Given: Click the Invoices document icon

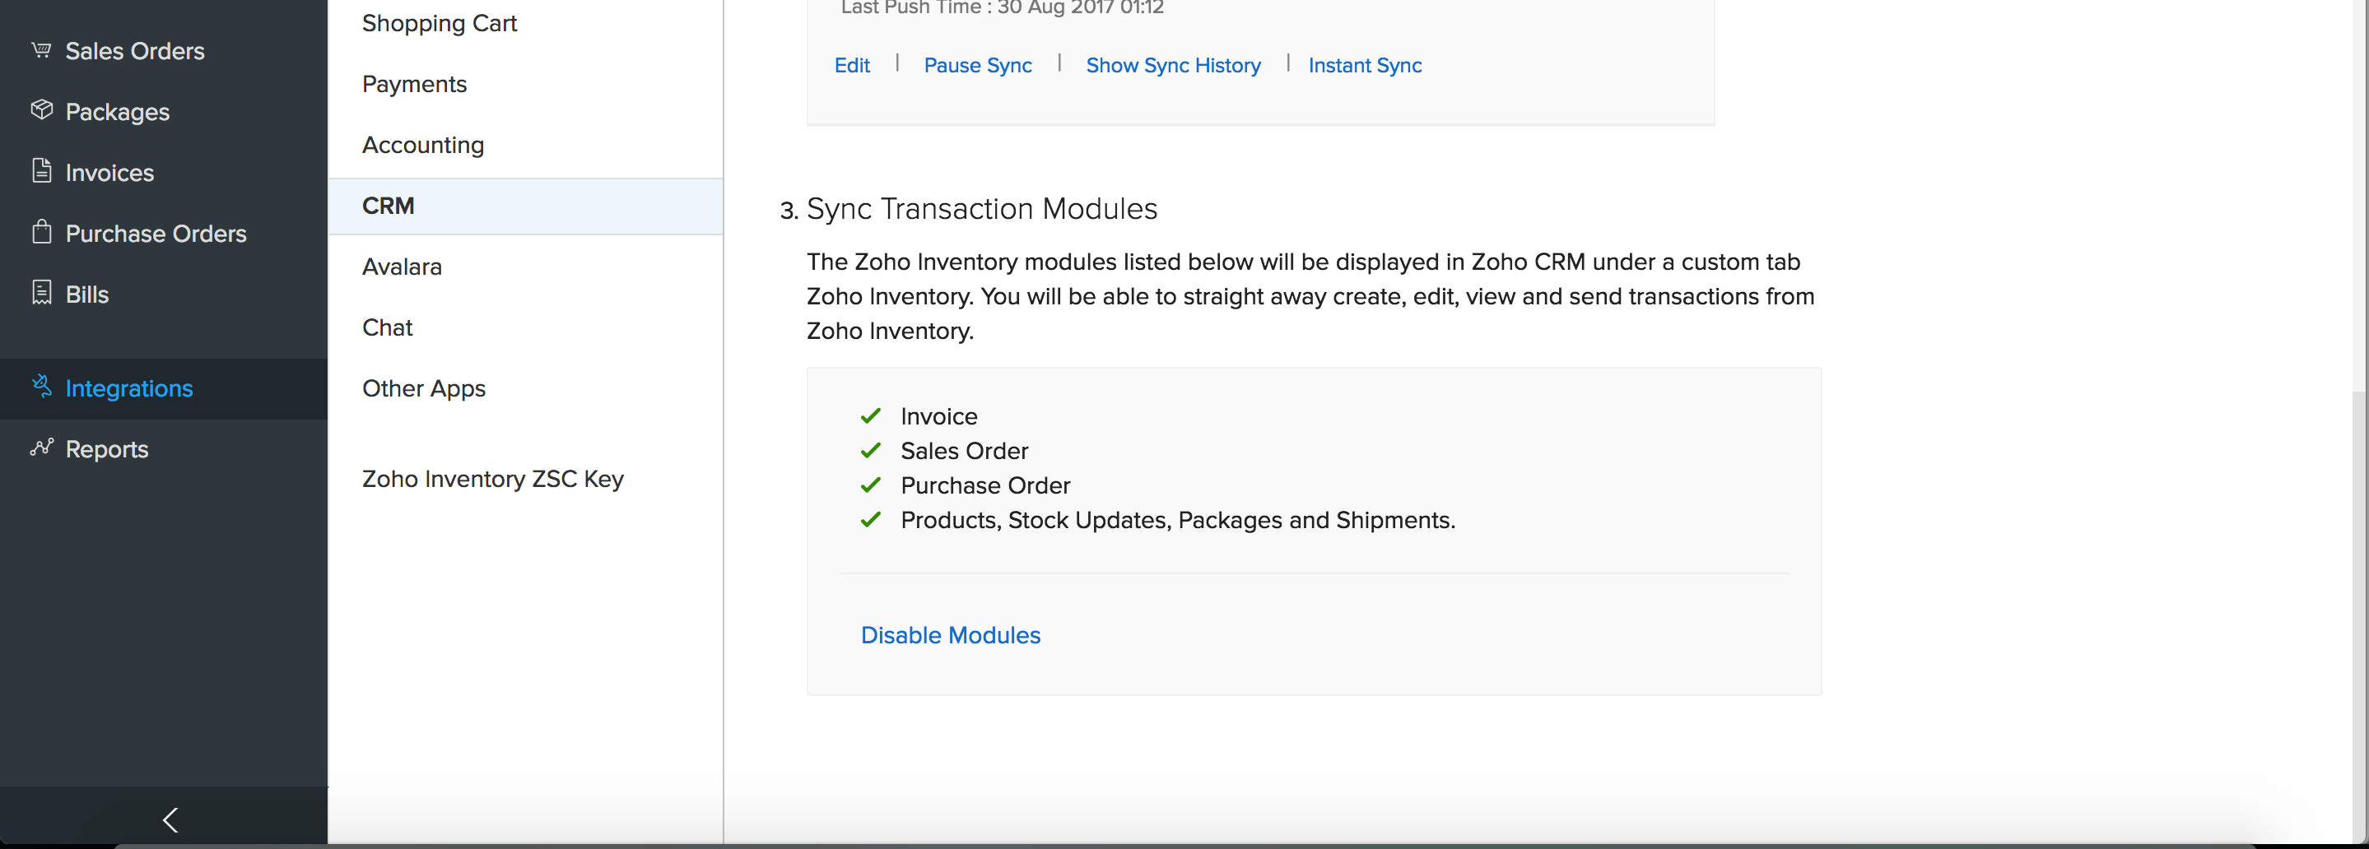Looking at the screenshot, I should coord(41,171).
